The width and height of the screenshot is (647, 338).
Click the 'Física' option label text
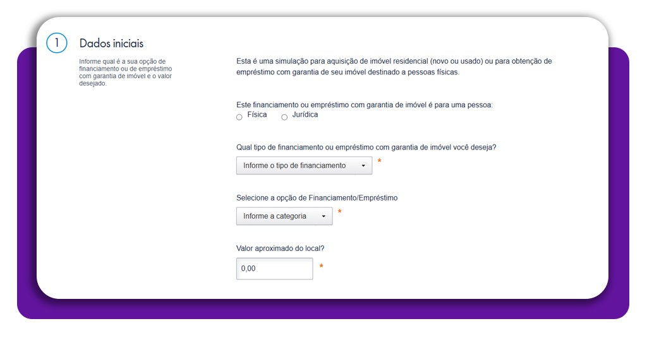[x=257, y=115]
